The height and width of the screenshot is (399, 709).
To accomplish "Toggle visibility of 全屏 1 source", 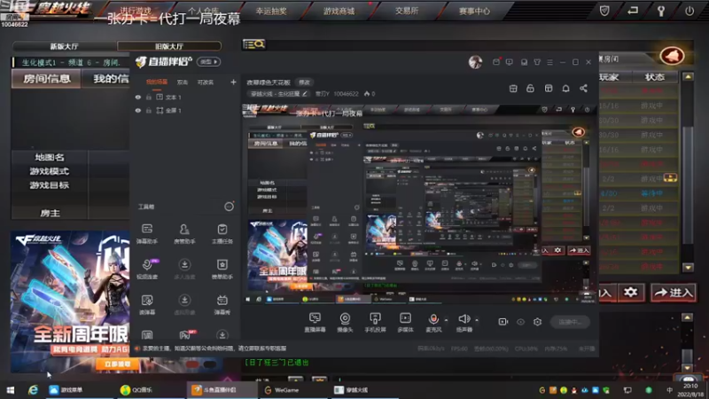I will [138, 110].
